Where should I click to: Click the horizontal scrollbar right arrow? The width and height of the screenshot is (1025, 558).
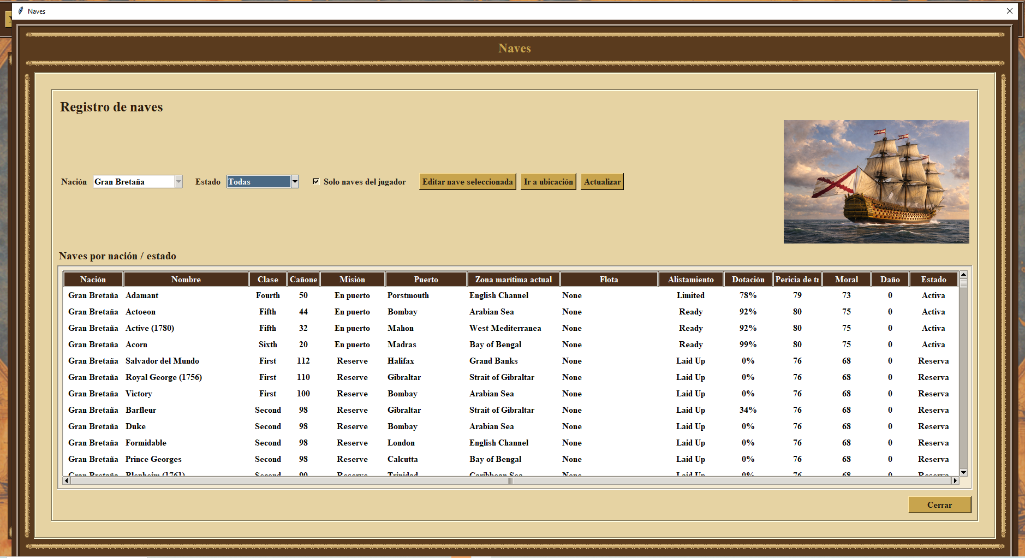(955, 481)
